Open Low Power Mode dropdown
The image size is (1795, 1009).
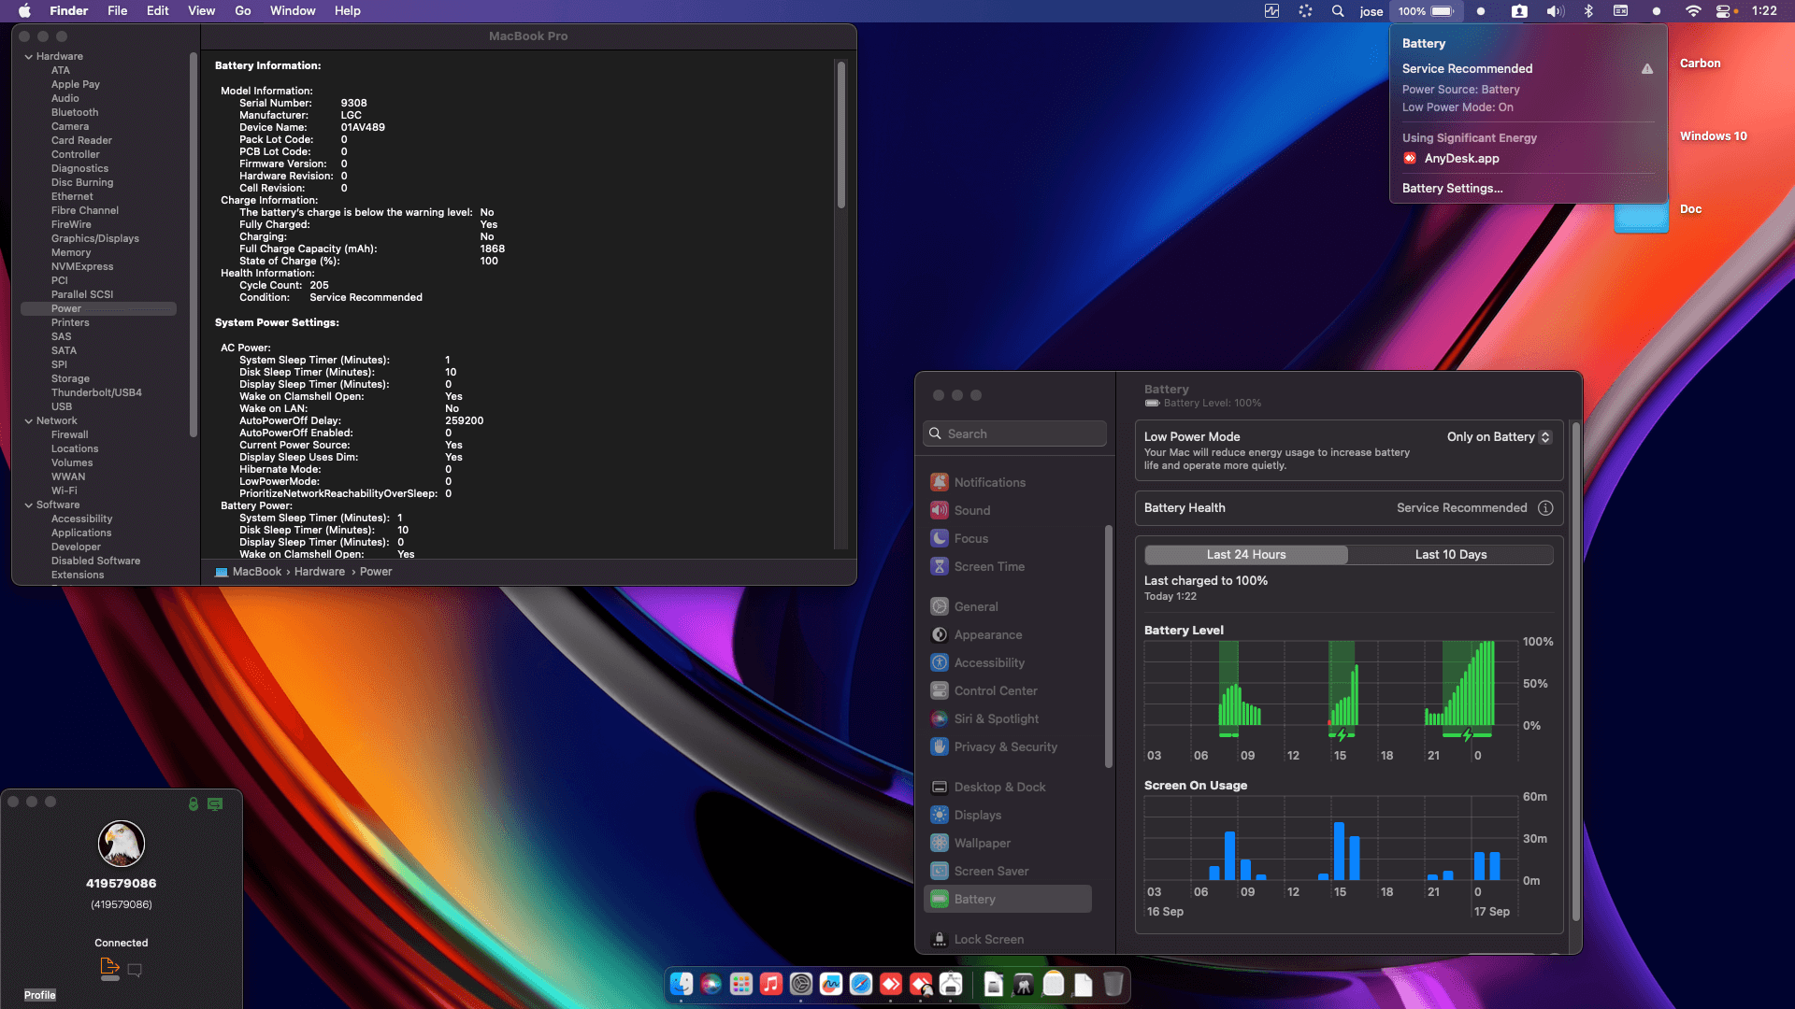[x=1499, y=437]
